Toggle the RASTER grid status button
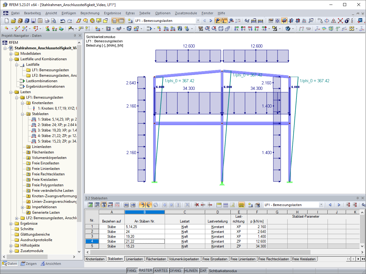Screen dimensions: 366x274 pyautogui.click(x=145, y=271)
